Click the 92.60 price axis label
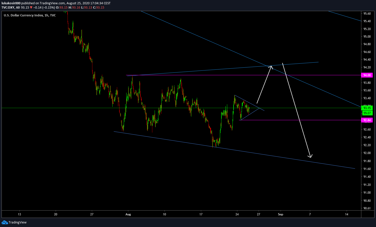 [367, 130]
